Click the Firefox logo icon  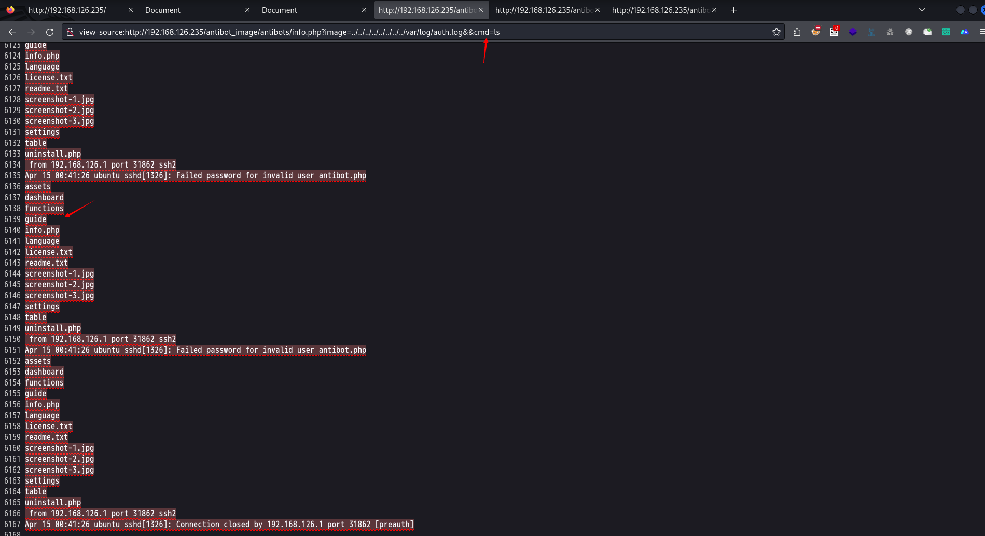(x=10, y=10)
